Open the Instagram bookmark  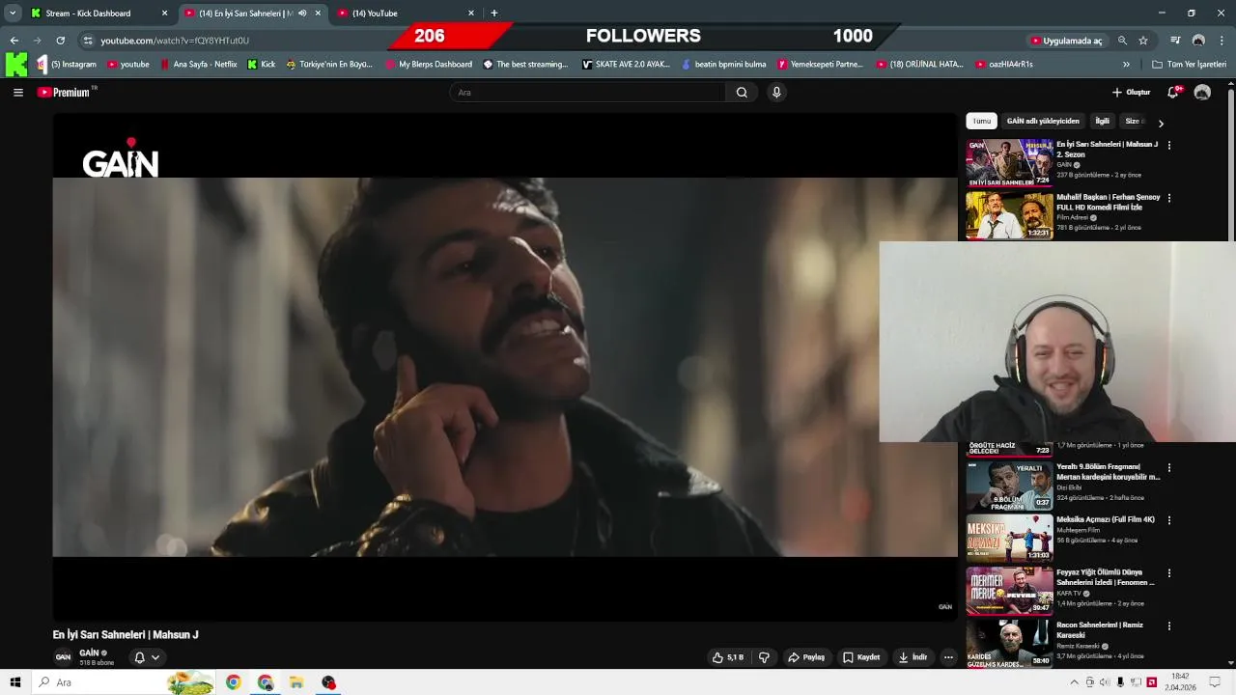(x=67, y=65)
